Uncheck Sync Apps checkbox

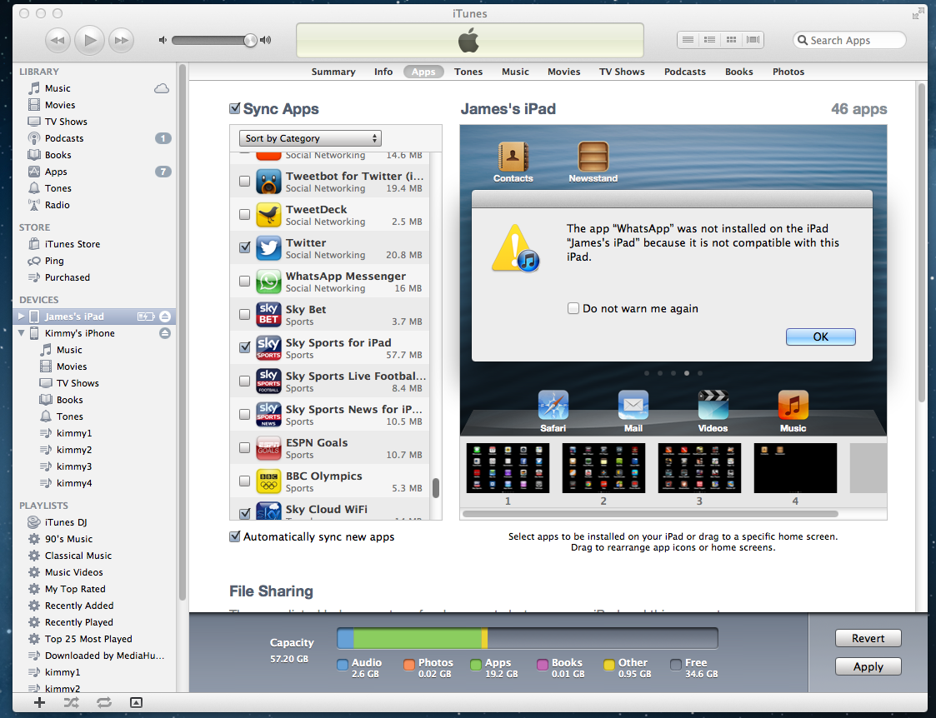[x=235, y=108]
